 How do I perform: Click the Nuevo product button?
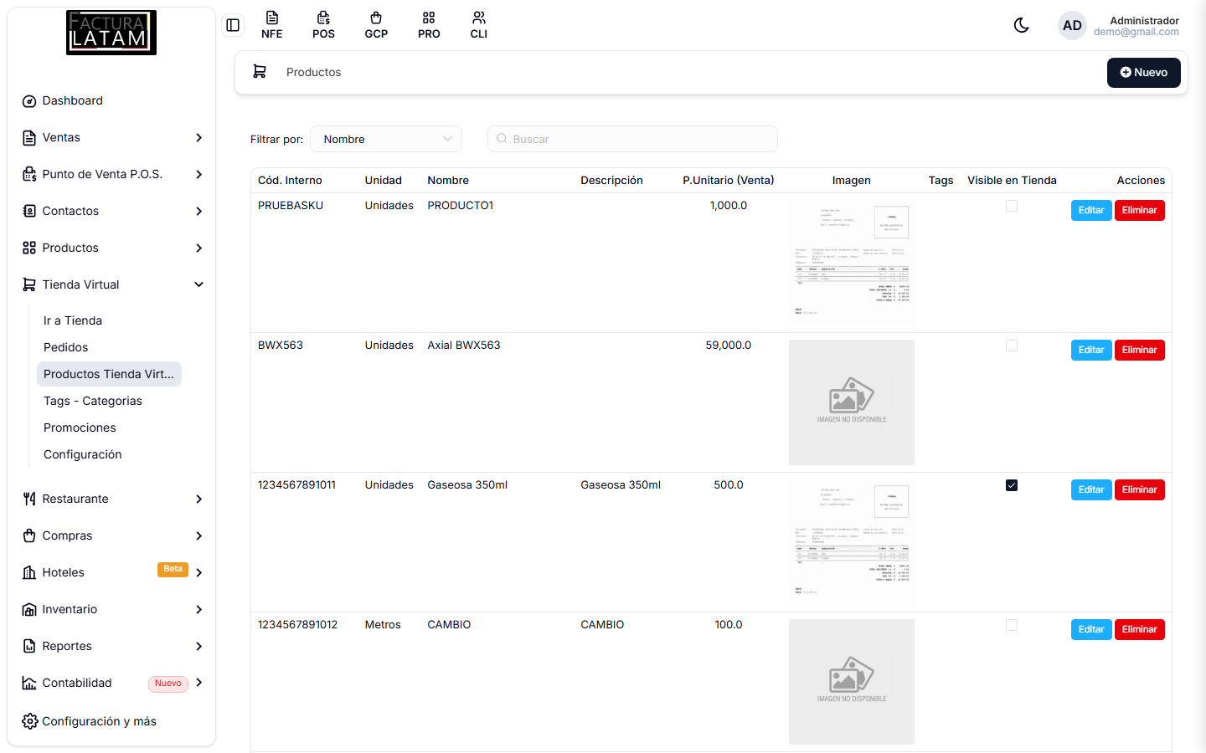pyautogui.click(x=1143, y=73)
